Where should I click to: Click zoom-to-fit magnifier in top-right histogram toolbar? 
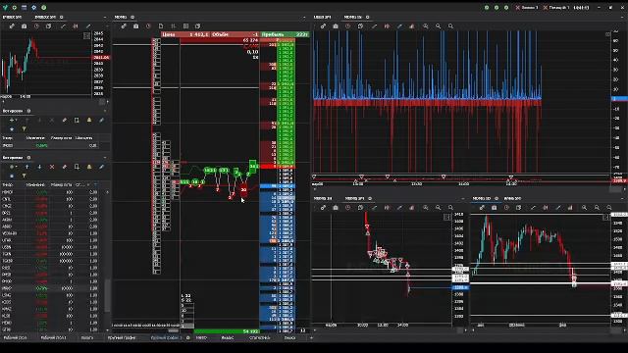tap(425, 26)
